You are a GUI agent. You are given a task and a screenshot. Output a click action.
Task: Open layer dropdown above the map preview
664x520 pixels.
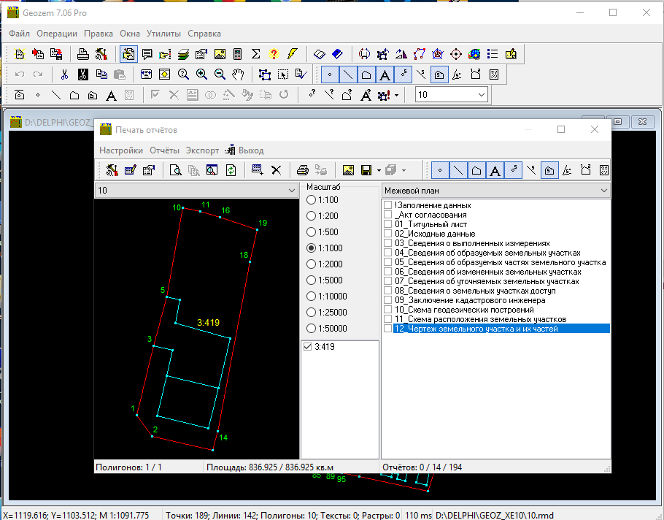292,191
